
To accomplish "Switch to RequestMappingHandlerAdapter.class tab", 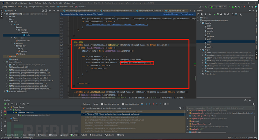I will (x=80, y=10).
